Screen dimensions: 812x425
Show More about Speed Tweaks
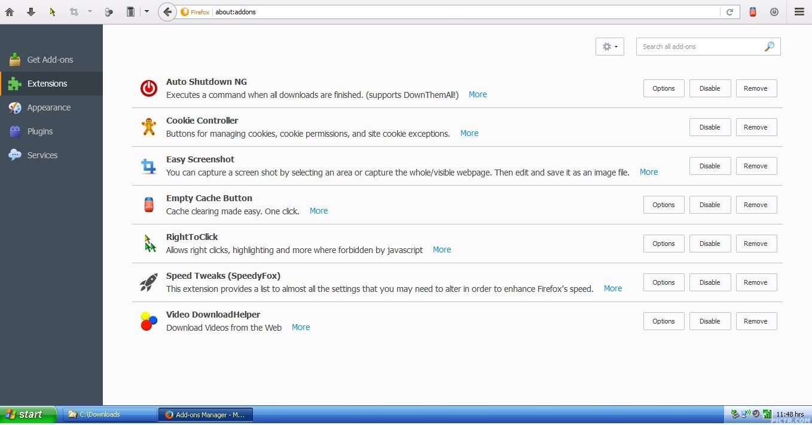613,288
